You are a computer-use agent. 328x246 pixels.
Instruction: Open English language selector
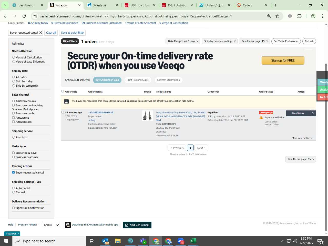(51, 225)
